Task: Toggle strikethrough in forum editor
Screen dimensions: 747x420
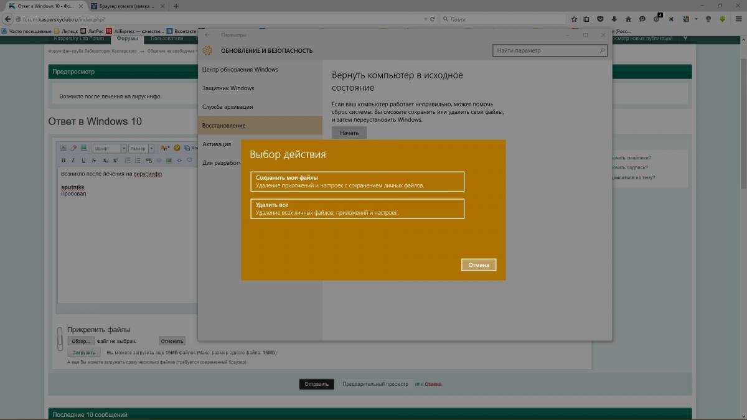Action: click(94, 160)
